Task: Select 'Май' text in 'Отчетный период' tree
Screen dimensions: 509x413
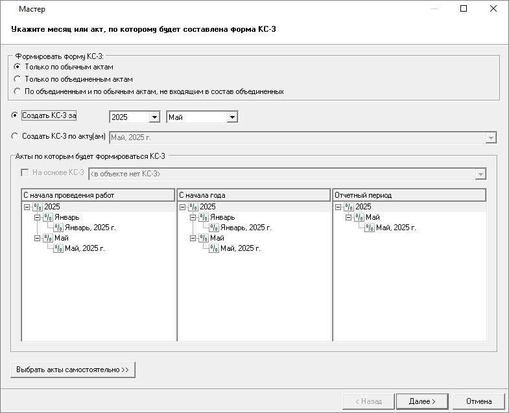Action: [372, 217]
